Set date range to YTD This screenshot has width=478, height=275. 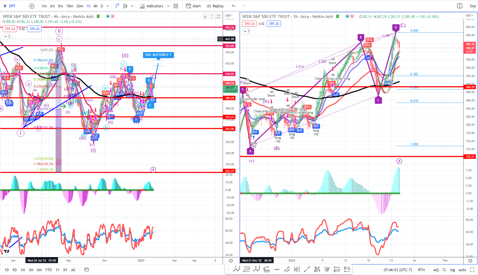point(49,270)
